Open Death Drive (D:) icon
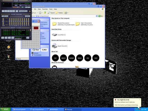The width and height of the screenshot is (148, 111). tap(59, 46)
